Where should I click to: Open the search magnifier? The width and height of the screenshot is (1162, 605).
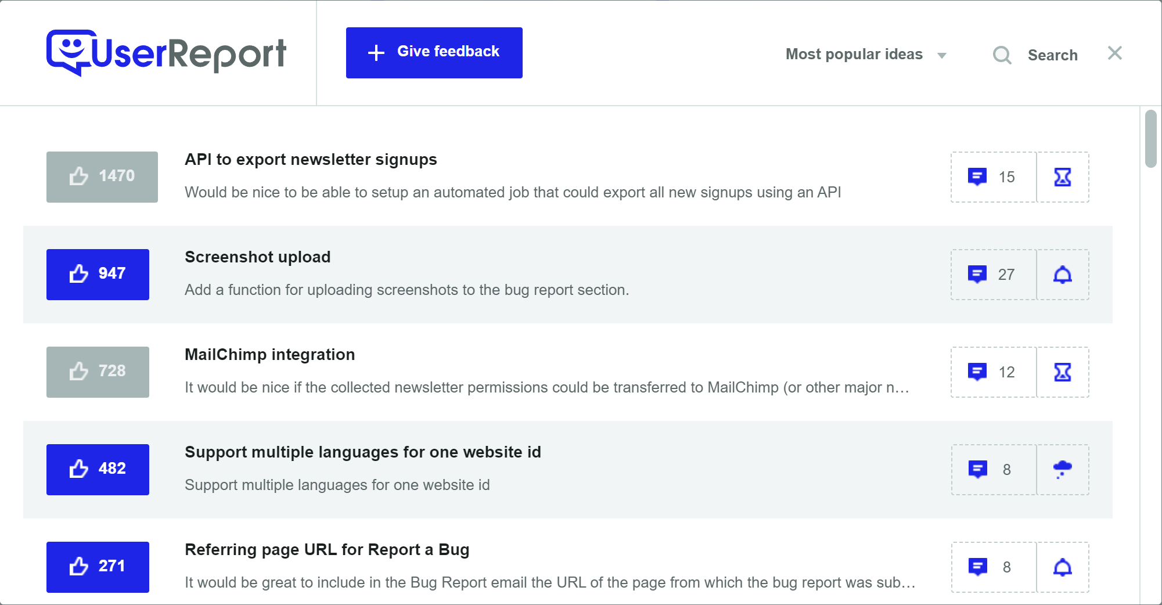1002,55
